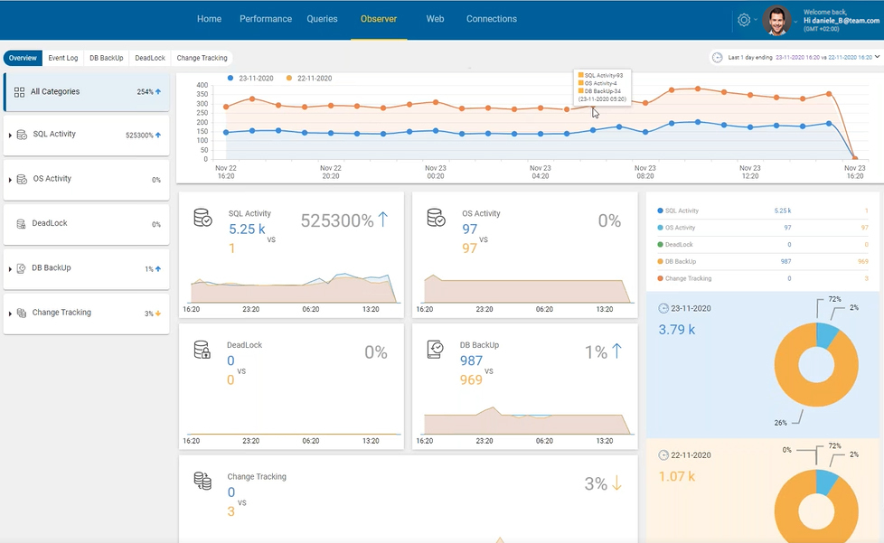Click the user profile avatar

pos(776,20)
